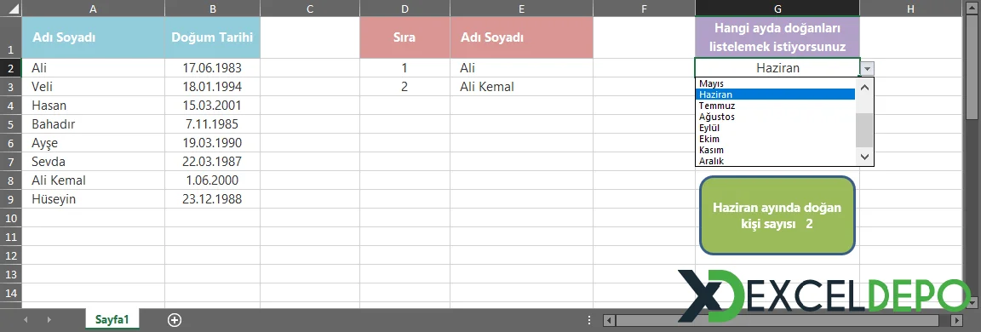981x332 pixels.
Task: Select the row 5 header
Action: point(10,123)
